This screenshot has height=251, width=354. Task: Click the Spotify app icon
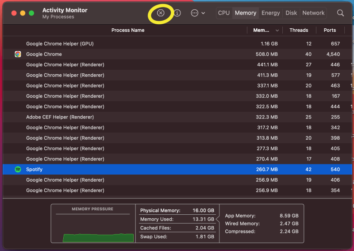click(18, 169)
